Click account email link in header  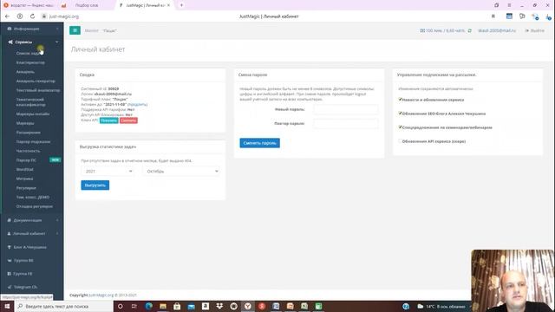click(x=497, y=31)
